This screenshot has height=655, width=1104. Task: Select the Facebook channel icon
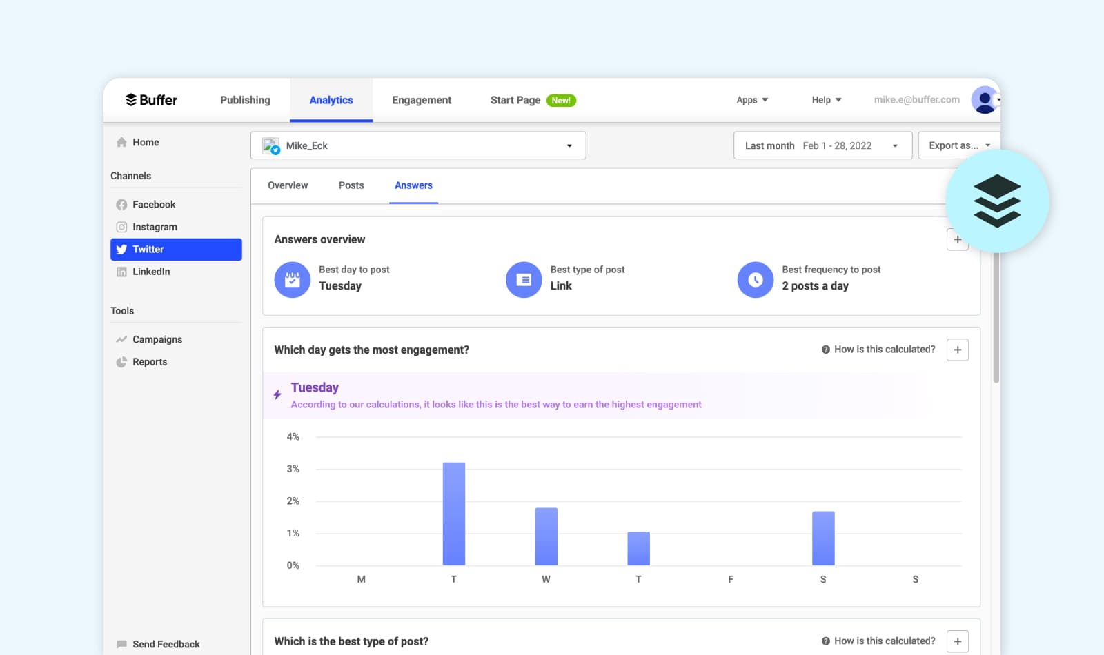tap(121, 205)
